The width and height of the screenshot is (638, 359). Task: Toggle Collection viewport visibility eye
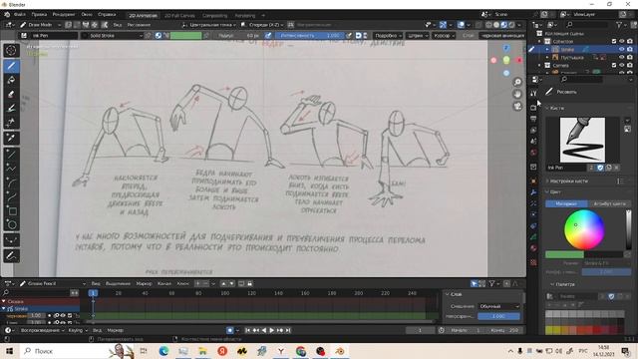621,41
